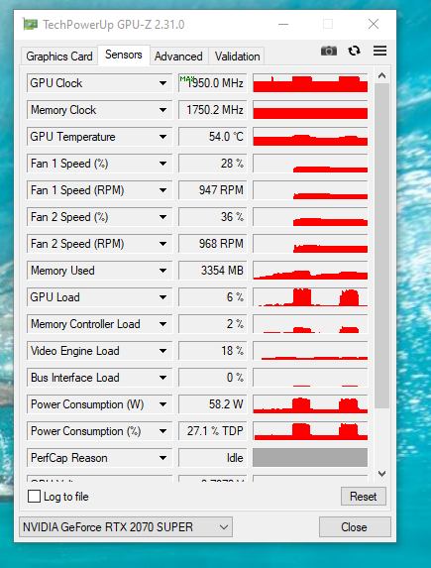Go to the Validation tab
This screenshot has width=431, height=568.
[x=237, y=57]
